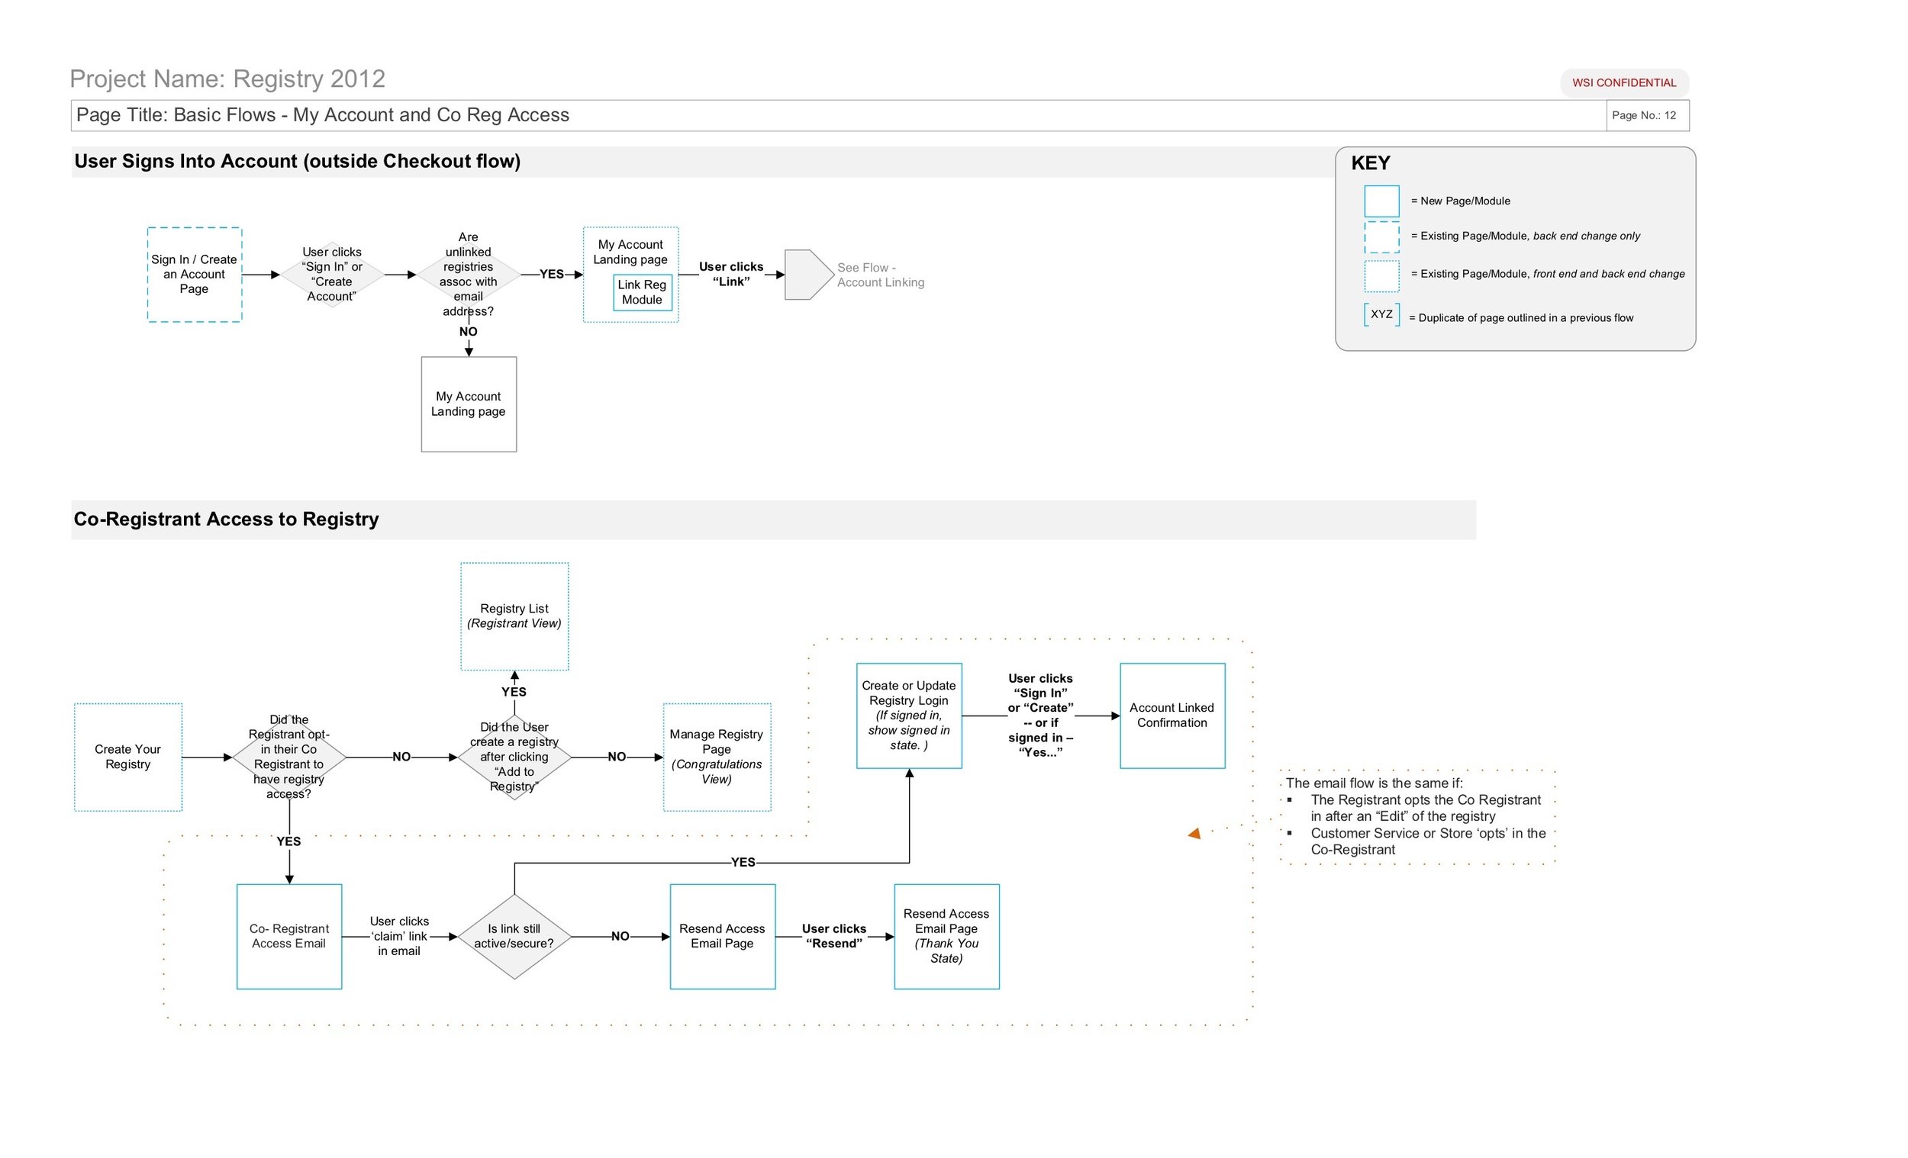Screen dimensions: 1908x1158
Task: Select the 'Did the Registrant opt-in their Co Registrant' diamond
Action: [288, 757]
